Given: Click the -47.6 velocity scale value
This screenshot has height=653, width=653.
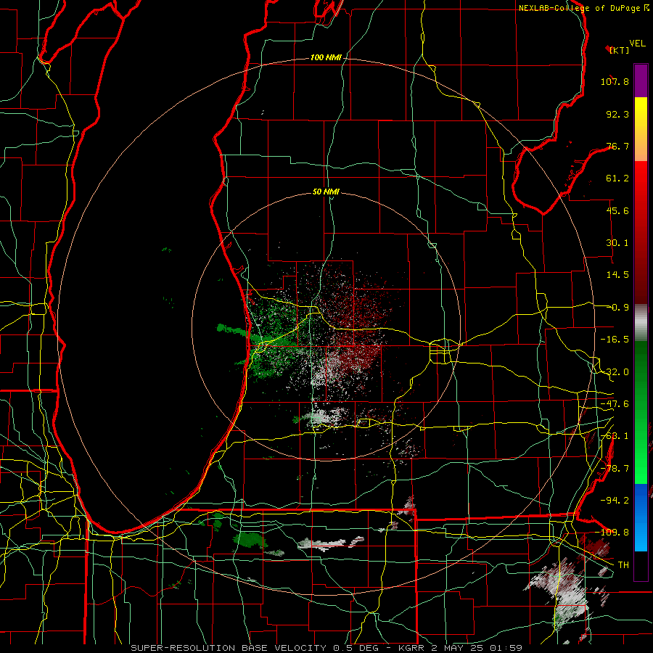Looking at the screenshot, I should point(615,404).
